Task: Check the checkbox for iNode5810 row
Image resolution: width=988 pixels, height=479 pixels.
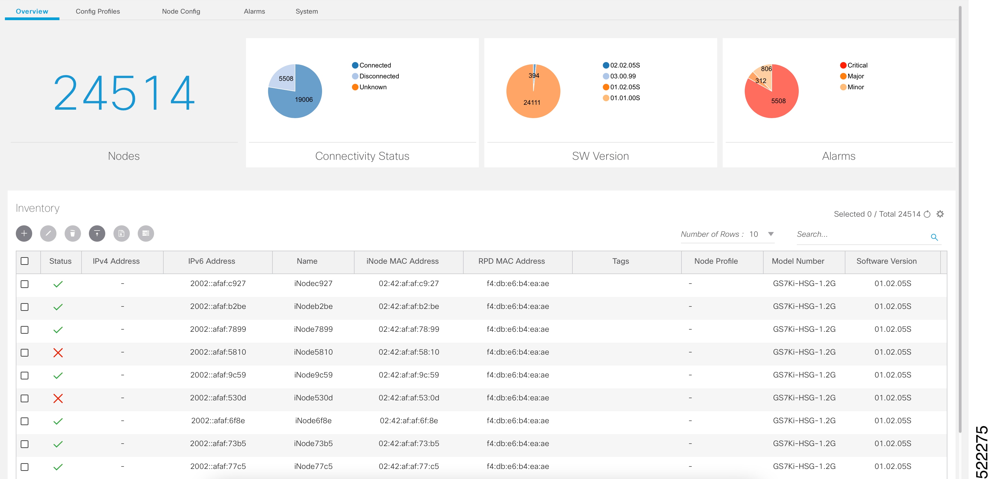Action: click(x=25, y=353)
